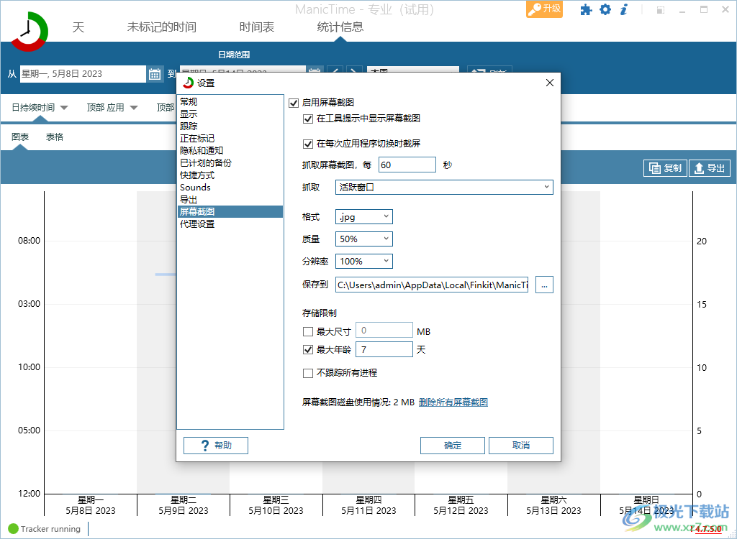This screenshot has width=737, height=539.
Task: Select 显示 in the settings list
Action: point(230,114)
